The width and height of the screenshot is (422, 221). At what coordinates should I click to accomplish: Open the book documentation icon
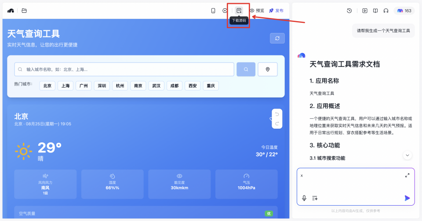[375, 11]
